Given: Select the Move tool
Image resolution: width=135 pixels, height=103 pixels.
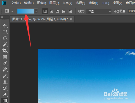Looking at the screenshot, I should [x=5, y=26].
